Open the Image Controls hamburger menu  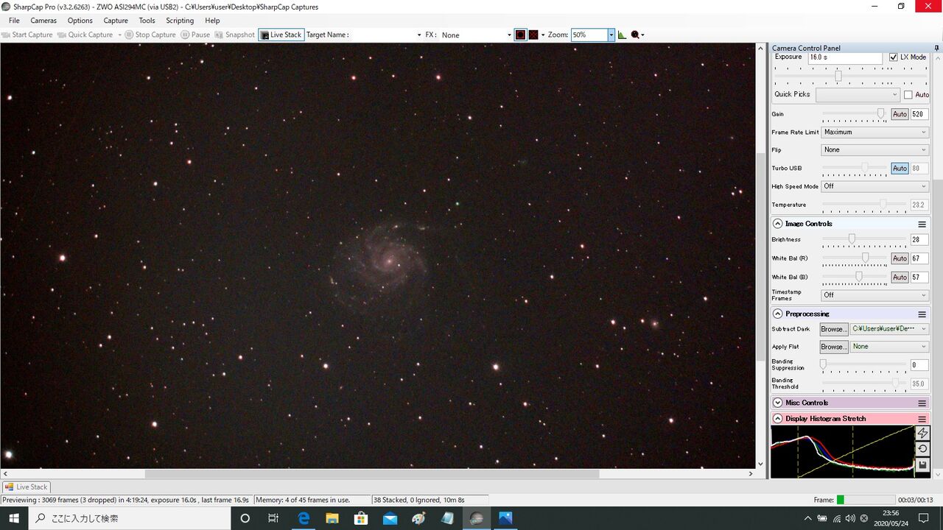click(x=922, y=224)
